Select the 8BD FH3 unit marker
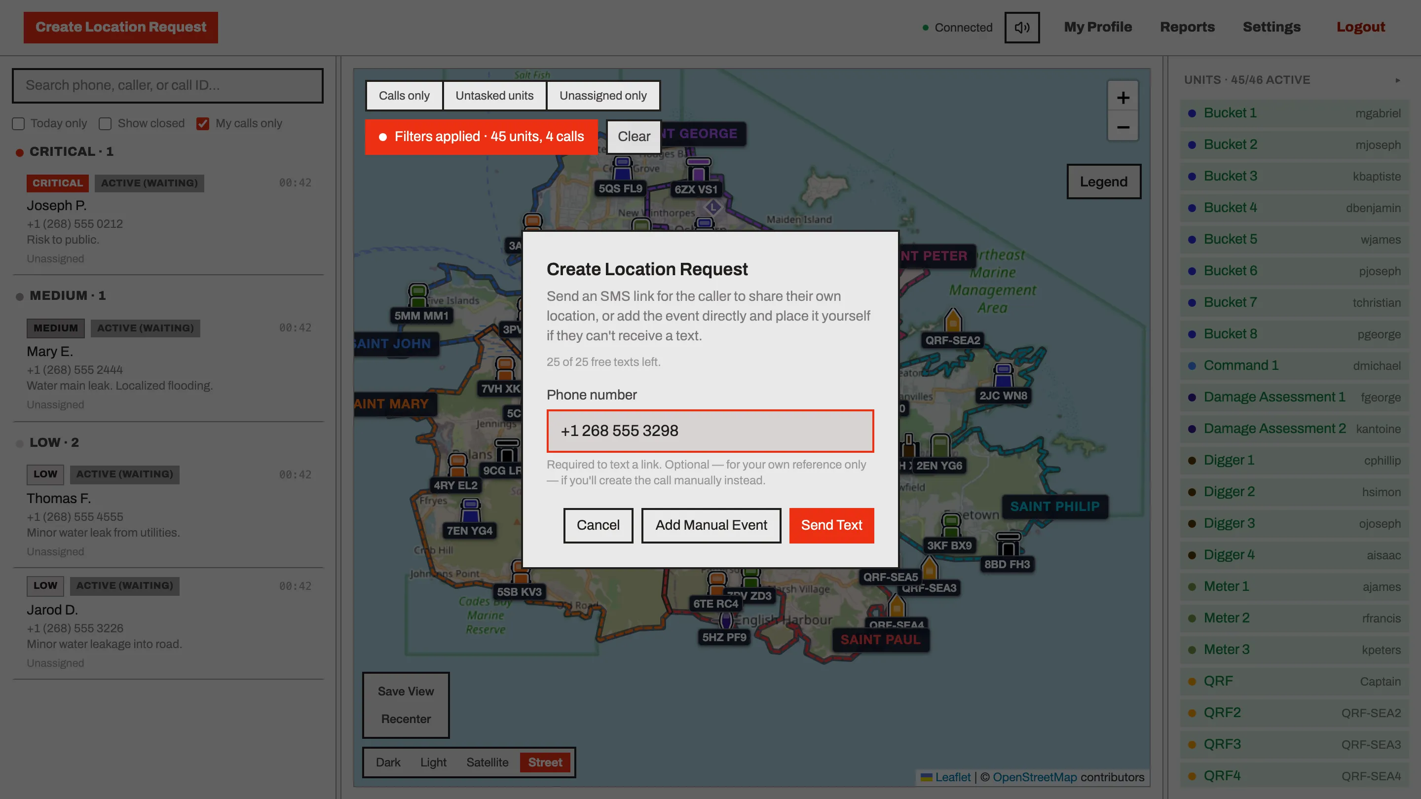The height and width of the screenshot is (799, 1421). click(1007, 553)
